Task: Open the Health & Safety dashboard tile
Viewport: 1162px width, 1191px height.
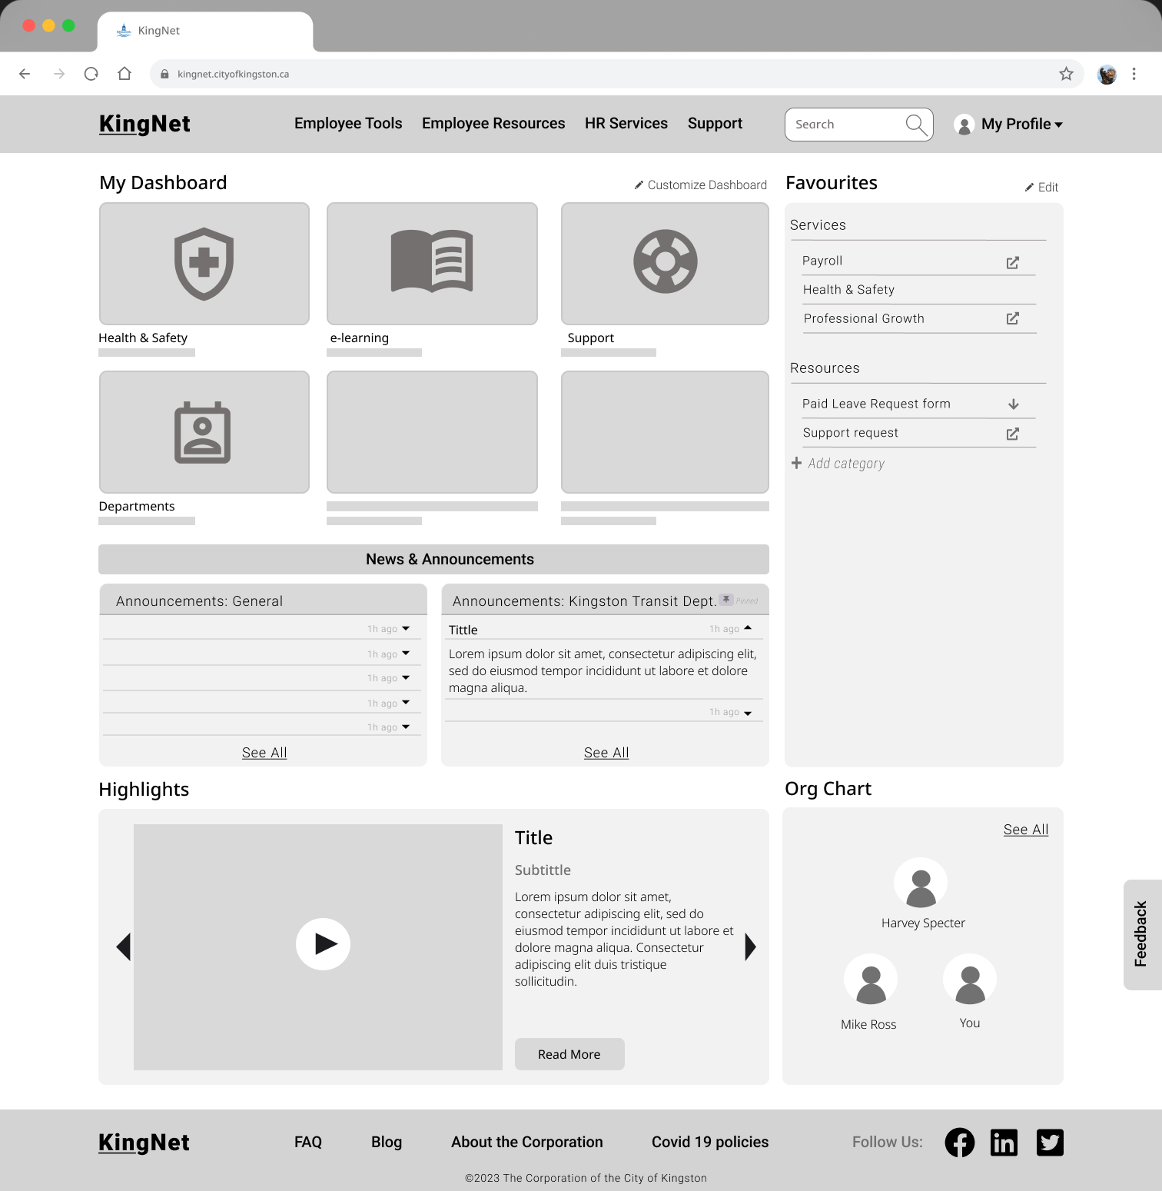Action: point(203,263)
